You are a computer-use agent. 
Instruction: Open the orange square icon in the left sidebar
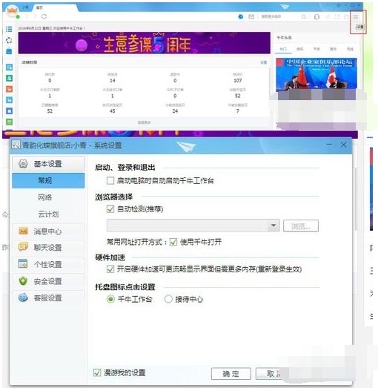coord(9,89)
